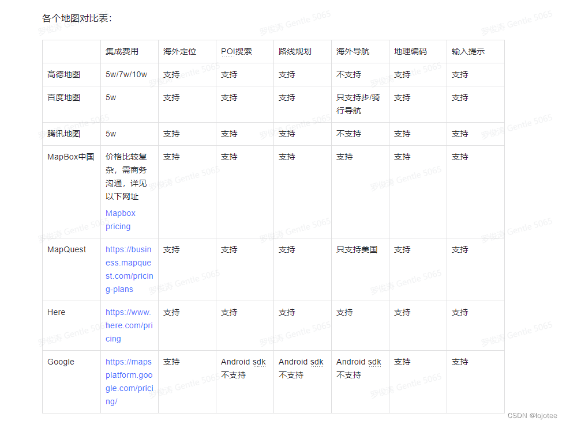Click the 地理编码 column header

click(x=410, y=51)
